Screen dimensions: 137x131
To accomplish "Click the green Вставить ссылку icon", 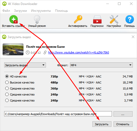I will 14,19.
